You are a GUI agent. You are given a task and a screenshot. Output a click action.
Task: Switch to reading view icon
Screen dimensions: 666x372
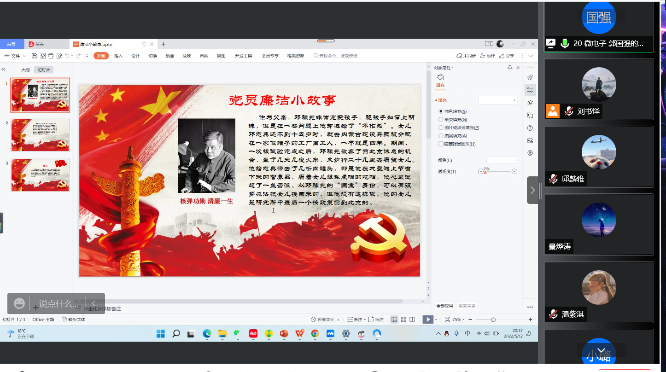point(412,320)
